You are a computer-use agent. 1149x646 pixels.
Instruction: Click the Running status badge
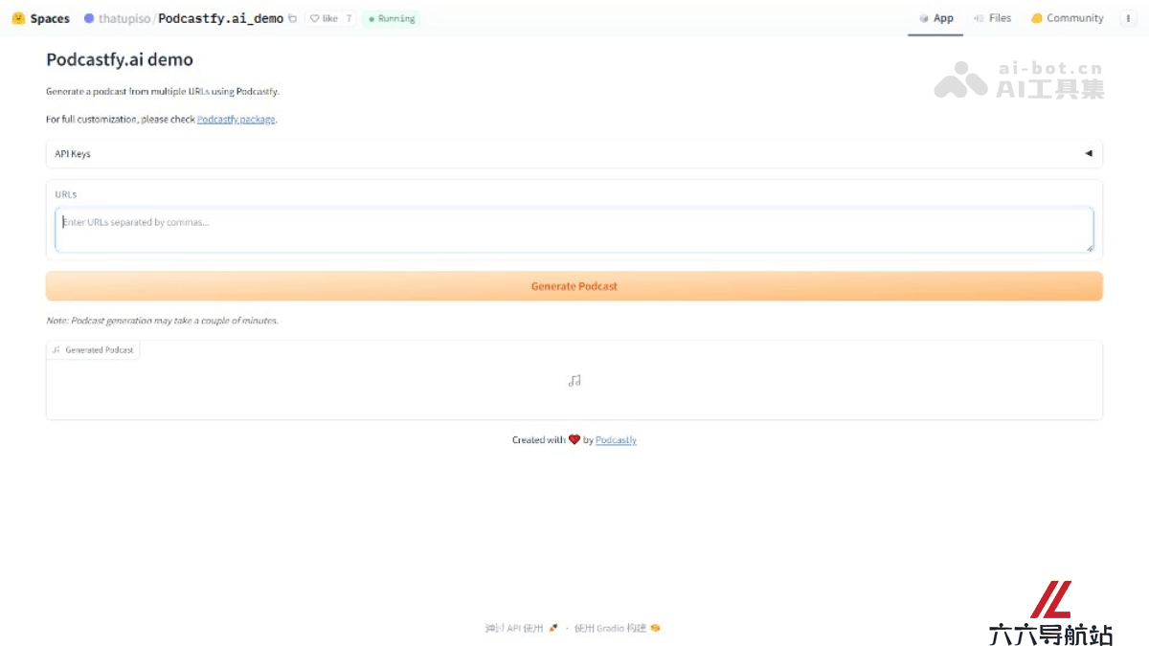391,18
